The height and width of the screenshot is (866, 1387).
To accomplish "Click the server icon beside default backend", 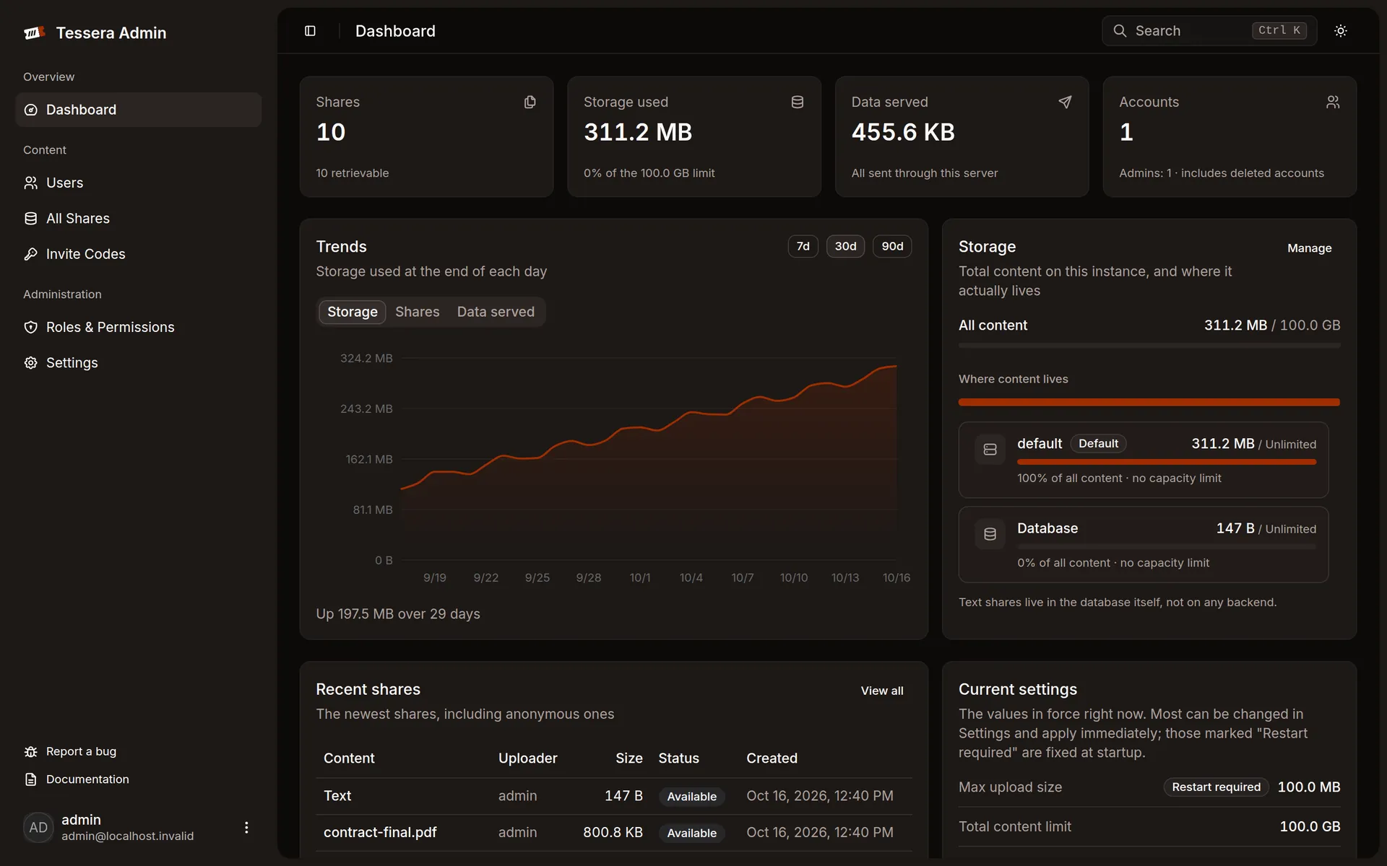I will (990, 450).
